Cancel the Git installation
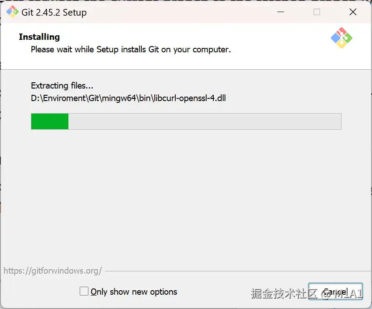 (x=335, y=292)
